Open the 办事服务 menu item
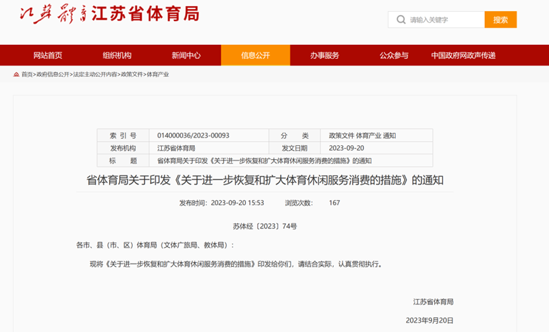The width and height of the screenshot is (549, 332). pos(324,55)
